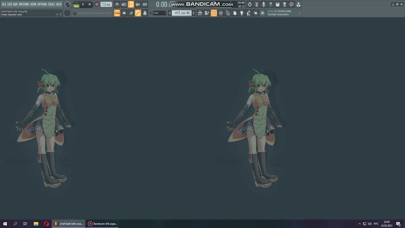405x228 pixels.
Task: Start playback with the Play button
Action: 83,4
